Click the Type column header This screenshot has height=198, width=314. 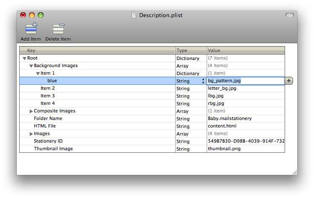191,50
